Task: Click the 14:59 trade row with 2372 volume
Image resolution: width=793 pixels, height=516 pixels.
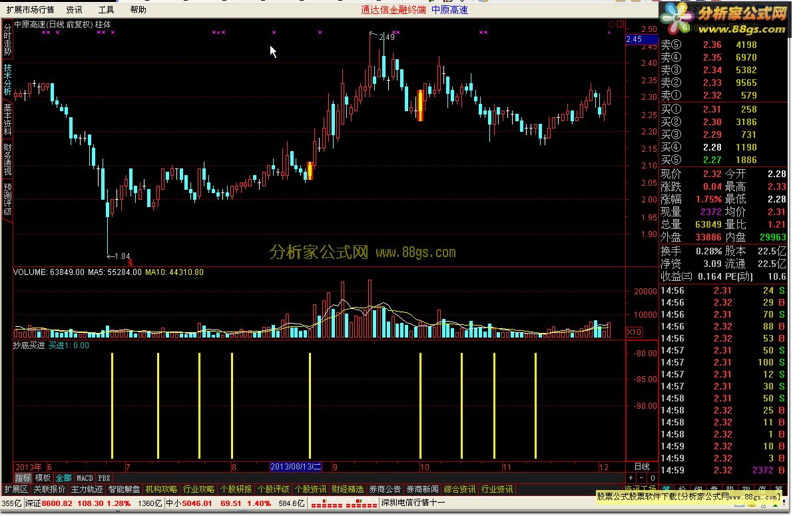Action: pos(723,471)
